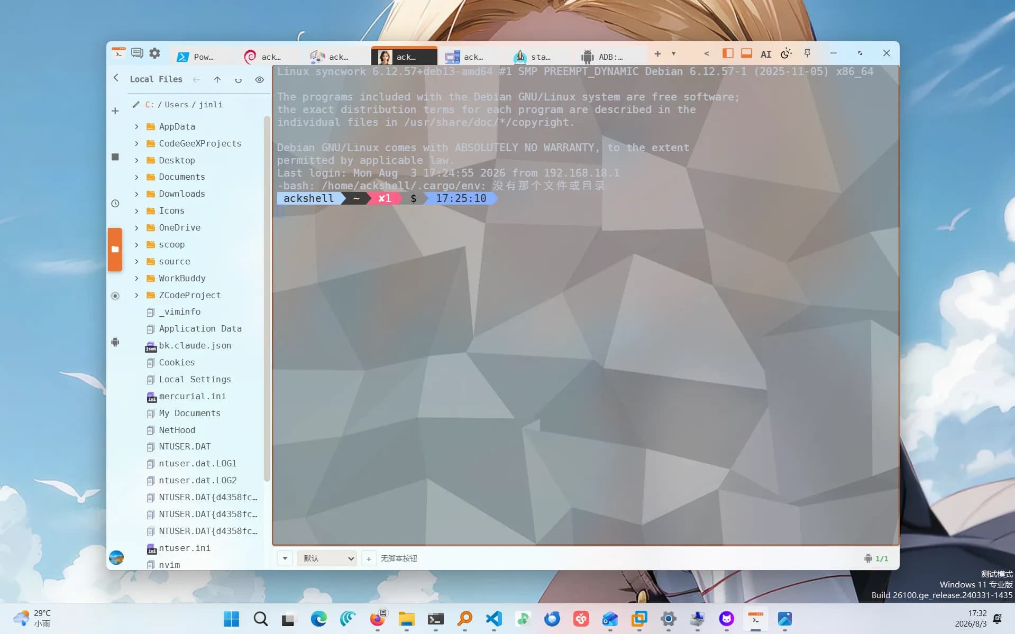Switch to the sta... rocket tab
Screen dimensions: 1015x634
[539, 57]
